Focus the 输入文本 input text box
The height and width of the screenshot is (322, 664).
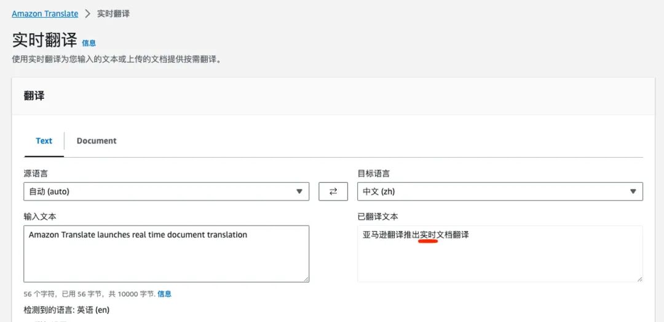click(167, 253)
